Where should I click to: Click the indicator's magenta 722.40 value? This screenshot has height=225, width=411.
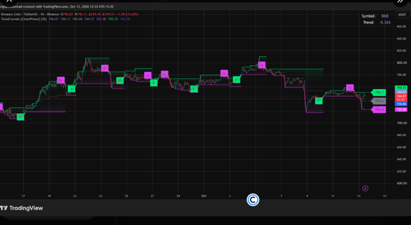coord(101,19)
